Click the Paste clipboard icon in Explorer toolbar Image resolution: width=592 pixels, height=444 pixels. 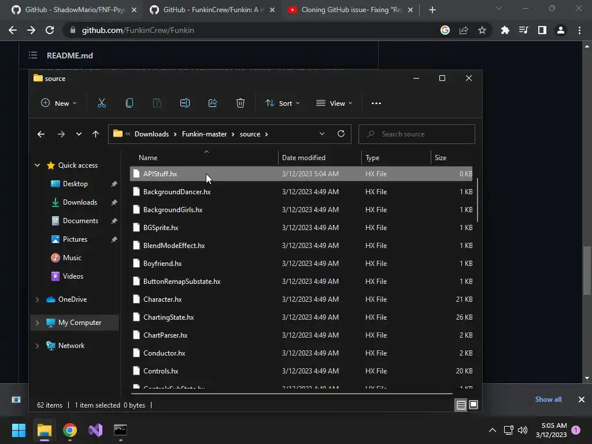(x=157, y=103)
